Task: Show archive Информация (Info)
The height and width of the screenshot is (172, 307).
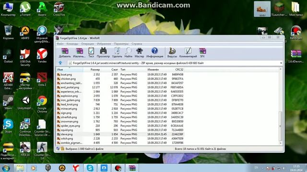Action: [154, 53]
